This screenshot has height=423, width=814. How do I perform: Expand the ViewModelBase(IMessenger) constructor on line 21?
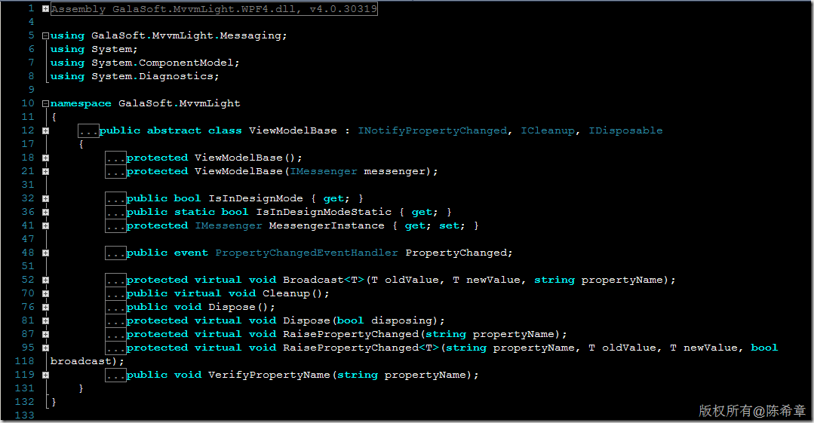pos(46,171)
